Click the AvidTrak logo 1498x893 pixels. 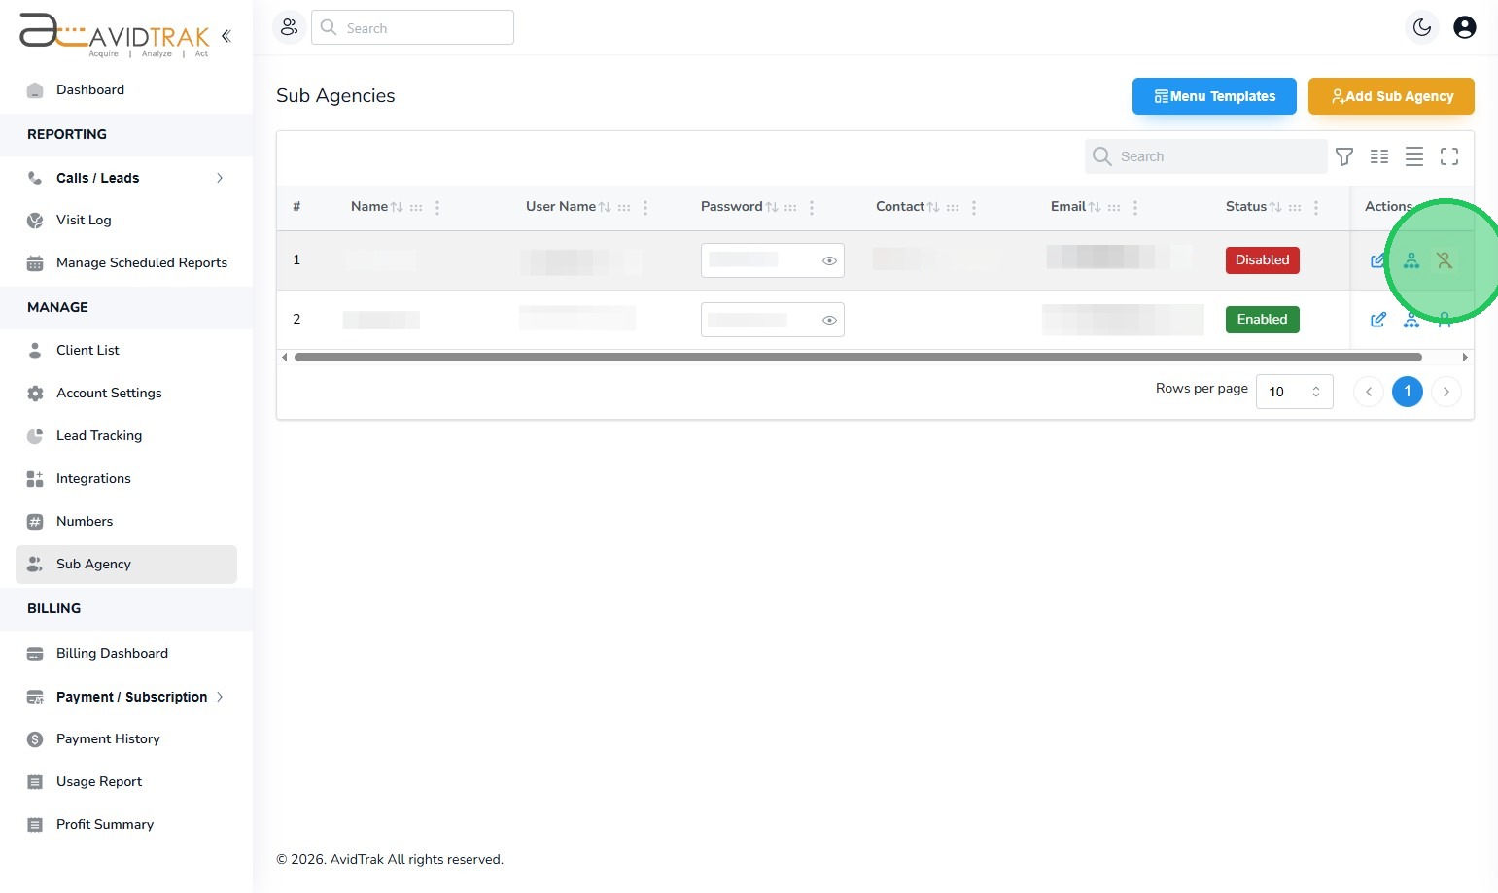(x=115, y=34)
